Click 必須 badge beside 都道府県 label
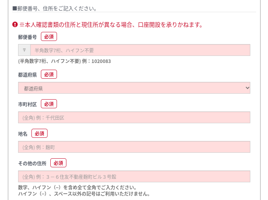This screenshot has height=200, width=268. tap(49, 74)
